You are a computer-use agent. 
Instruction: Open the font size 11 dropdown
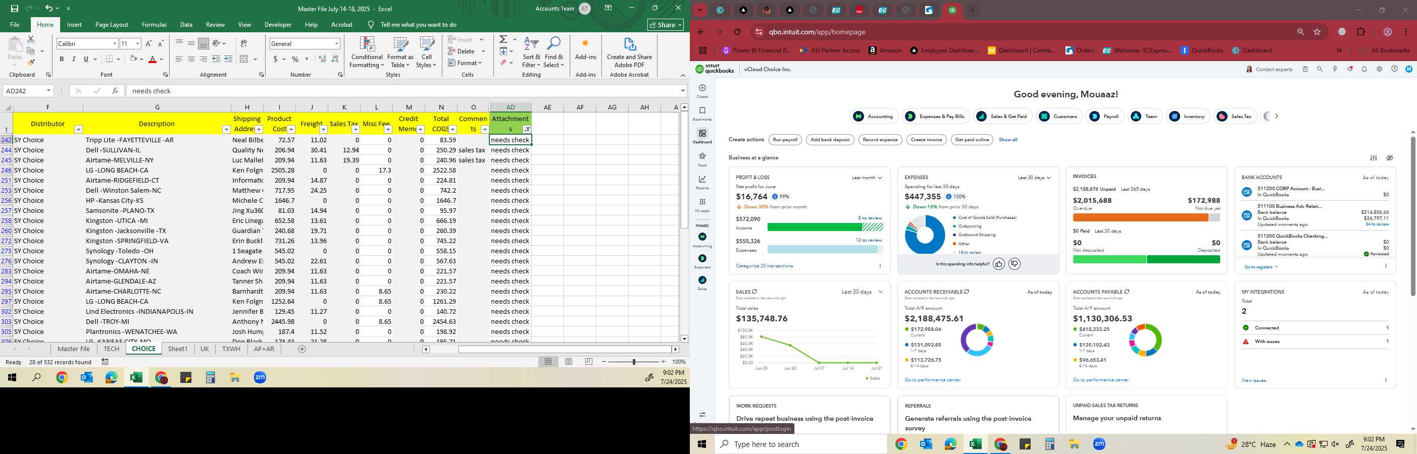click(x=137, y=43)
